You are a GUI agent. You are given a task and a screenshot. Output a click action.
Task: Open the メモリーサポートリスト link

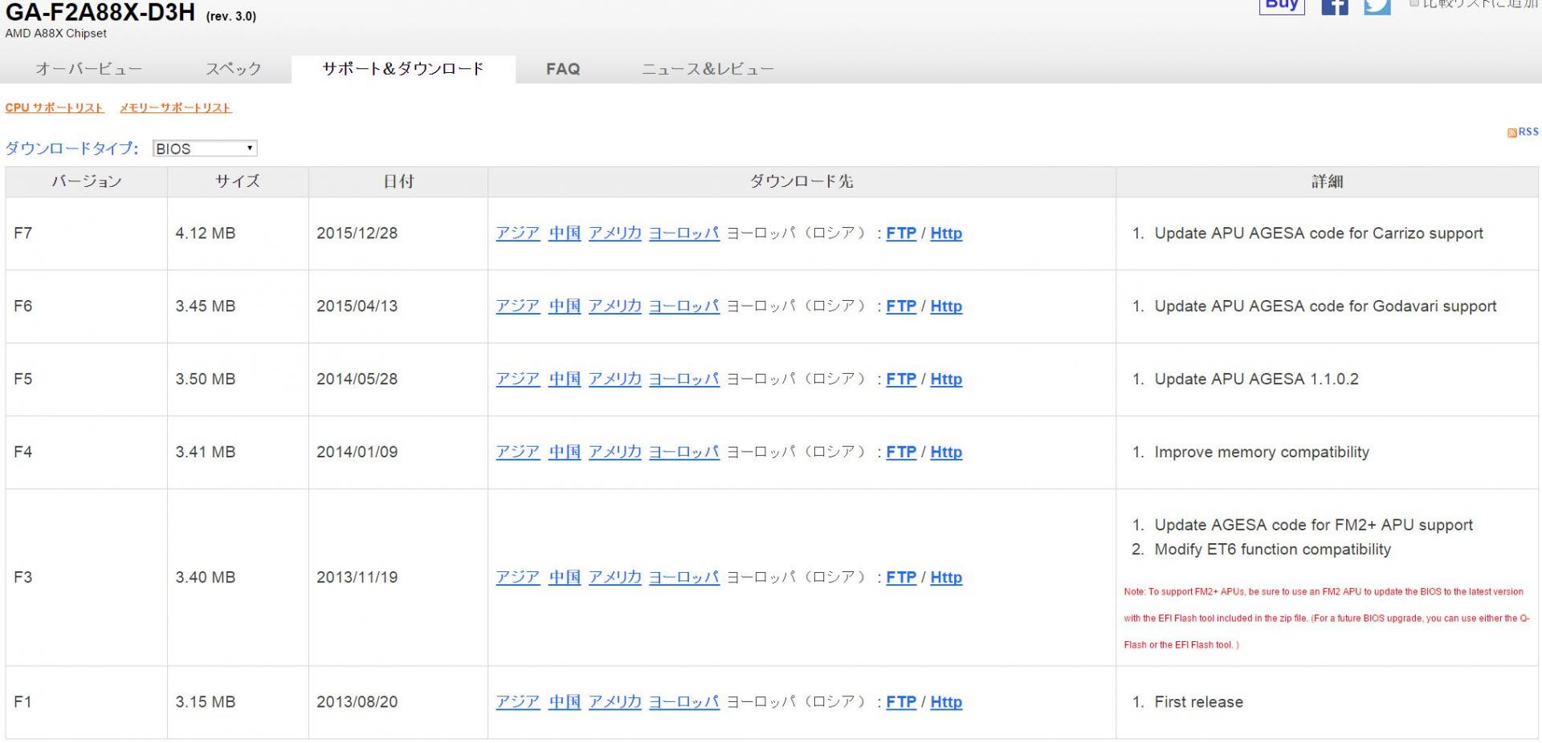[176, 108]
